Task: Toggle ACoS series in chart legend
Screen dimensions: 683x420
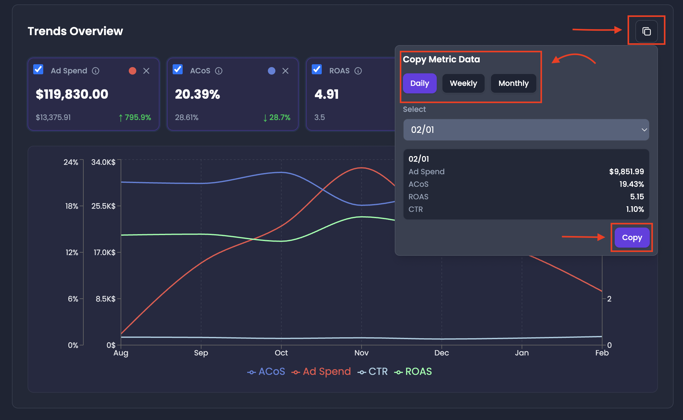Action: [x=266, y=372]
